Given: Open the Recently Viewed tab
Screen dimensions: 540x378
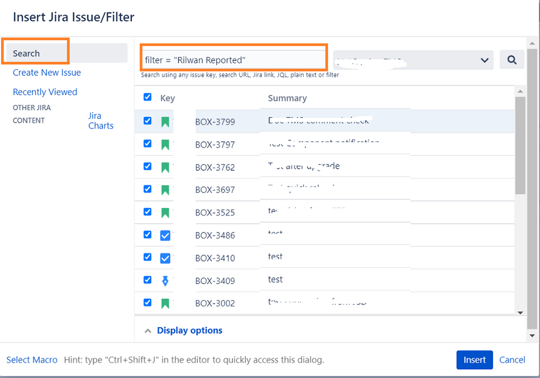Looking at the screenshot, I should click(x=45, y=92).
